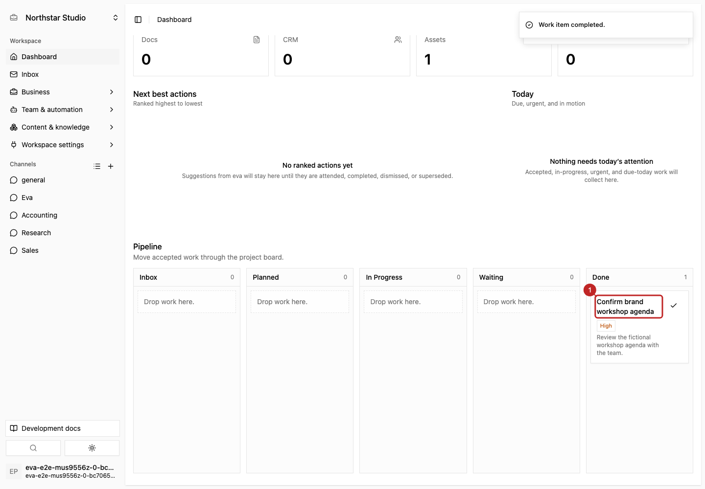Select the Research channel
This screenshot has height=489, width=705.
coord(63,233)
